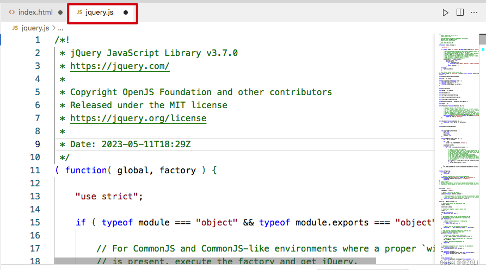Expand the breadcrumb ellipsis symbol list
The width and height of the screenshot is (486, 270).
coord(61,29)
